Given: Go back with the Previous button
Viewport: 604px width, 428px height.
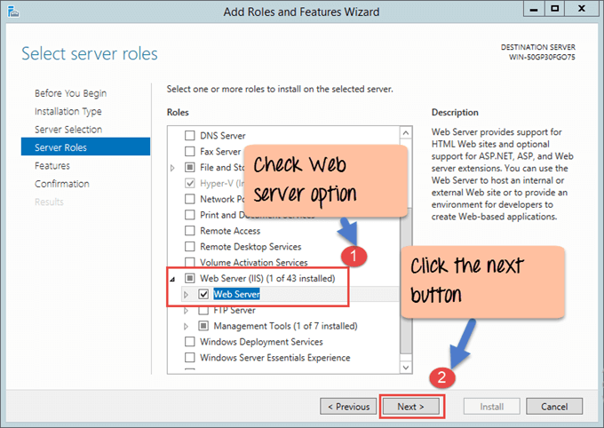Looking at the screenshot, I should (x=348, y=407).
